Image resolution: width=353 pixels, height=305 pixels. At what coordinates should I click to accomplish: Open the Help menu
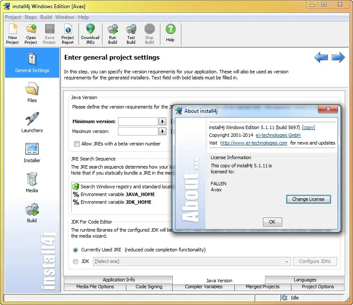click(83, 17)
